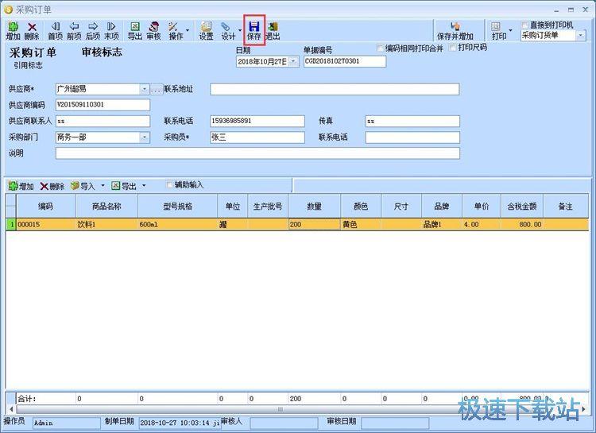
Task: Click the 商品名称 column header
Action: [106, 206]
